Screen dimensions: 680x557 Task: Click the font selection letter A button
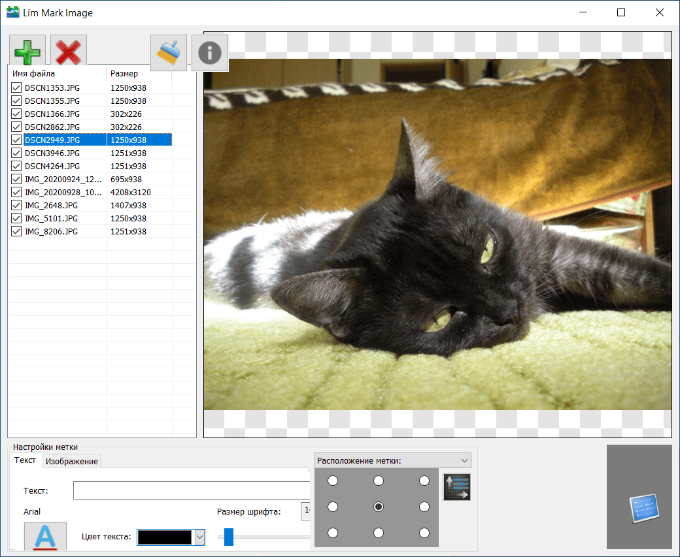click(45, 536)
